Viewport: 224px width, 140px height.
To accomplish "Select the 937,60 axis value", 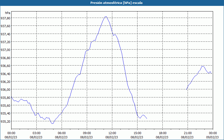I will coord(5,26).
